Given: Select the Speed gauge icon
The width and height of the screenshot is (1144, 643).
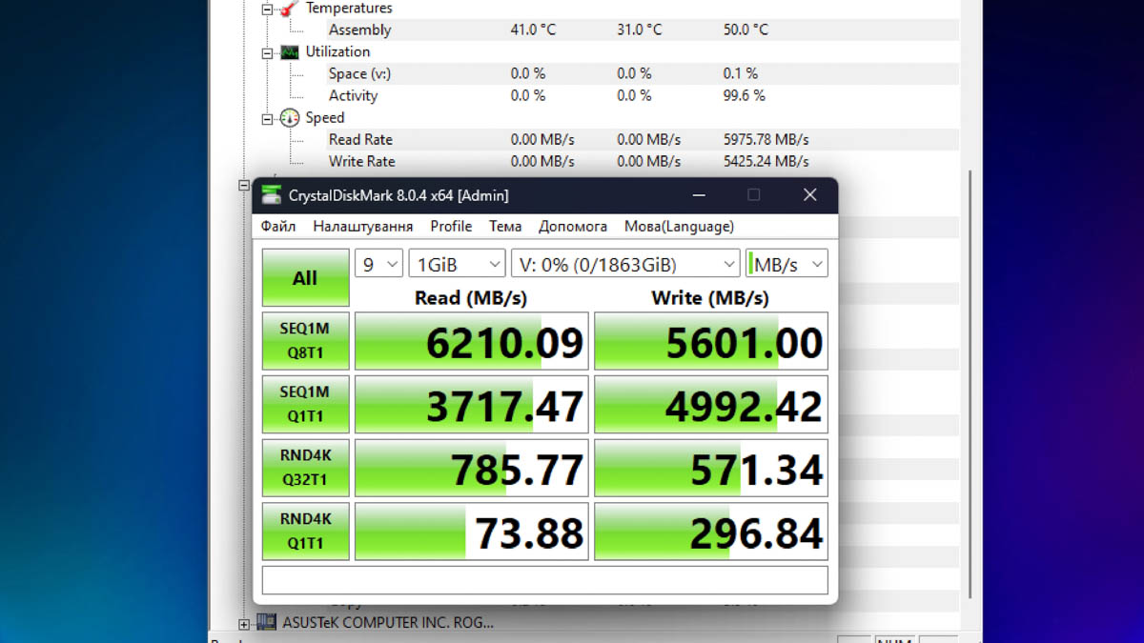Looking at the screenshot, I should 290,117.
